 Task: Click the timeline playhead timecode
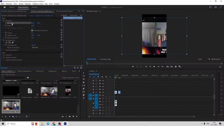[94, 74]
